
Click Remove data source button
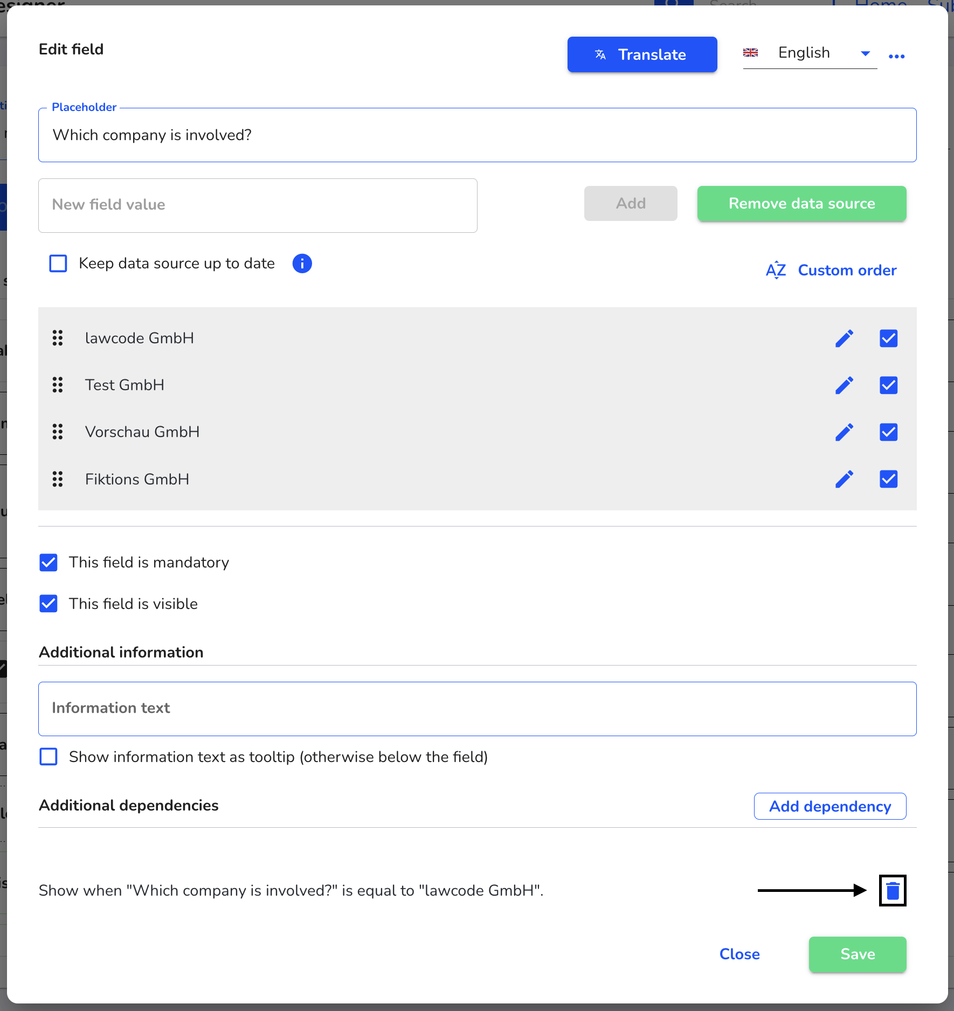click(x=801, y=204)
